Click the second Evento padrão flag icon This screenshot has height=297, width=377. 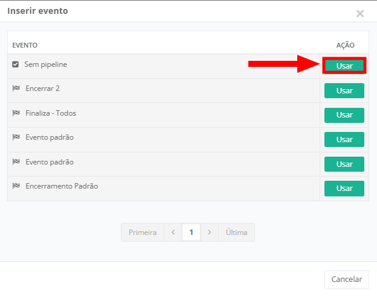click(16, 162)
